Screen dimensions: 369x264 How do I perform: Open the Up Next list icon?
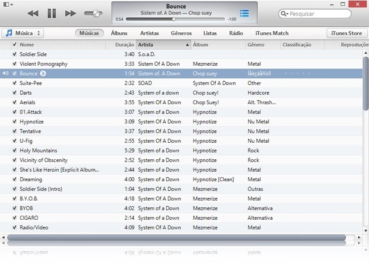244,14
